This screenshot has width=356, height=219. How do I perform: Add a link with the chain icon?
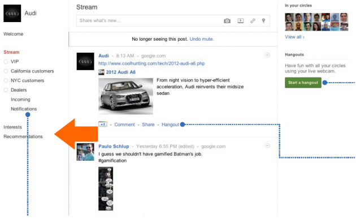[x=253, y=21]
